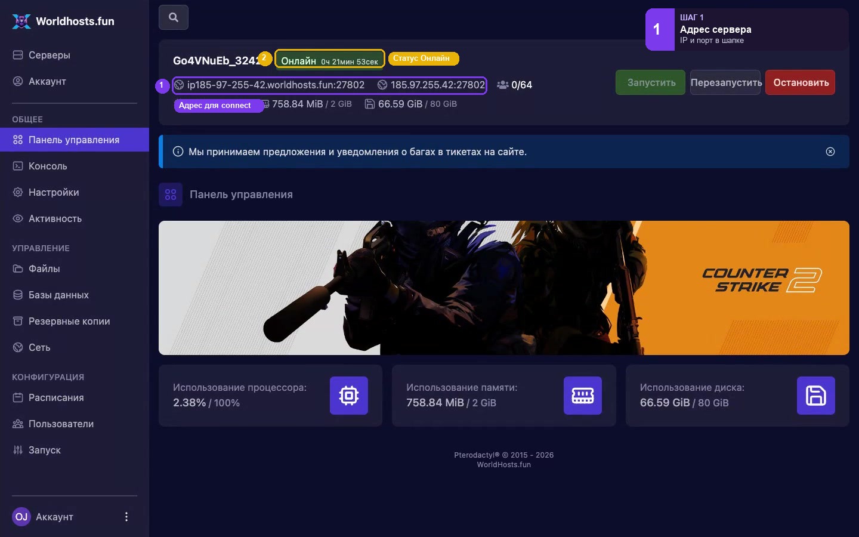This screenshot has width=859, height=537.
Task: Open the Активность page
Action: coord(75,218)
